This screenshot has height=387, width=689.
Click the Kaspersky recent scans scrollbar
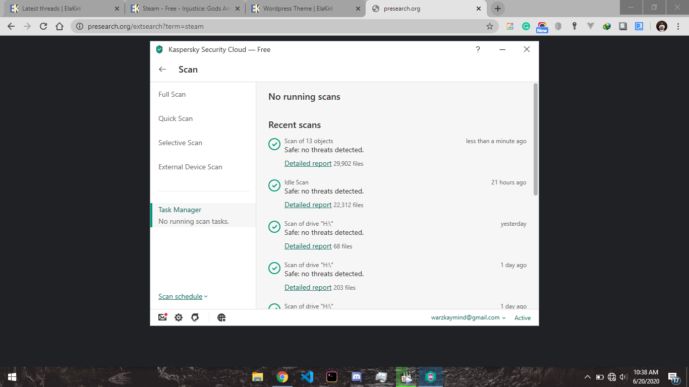[536, 140]
